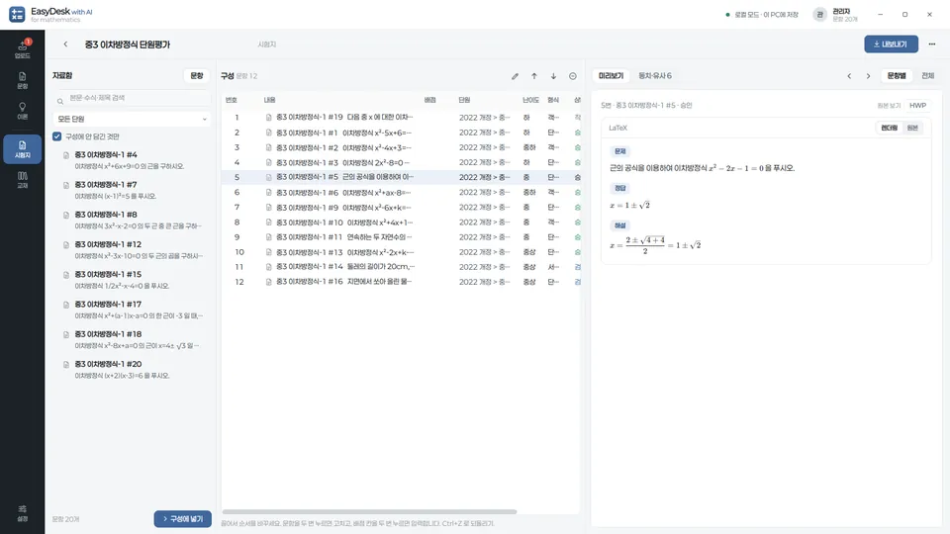Click the 번호 column header
This screenshot has height=534, width=950.
point(232,100)
